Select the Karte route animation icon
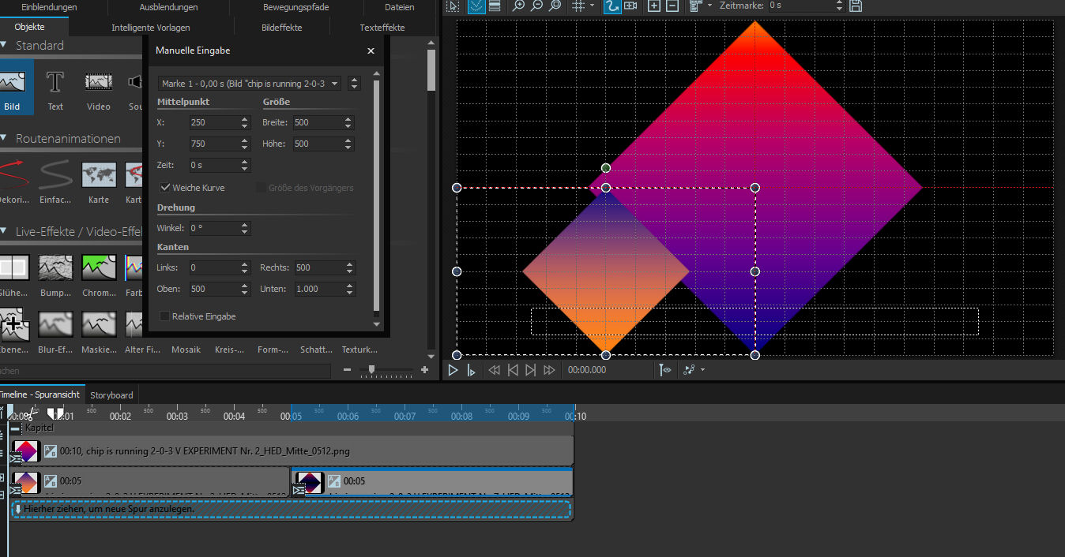This screenshot has width=1065, height=557. coord(99,174)
